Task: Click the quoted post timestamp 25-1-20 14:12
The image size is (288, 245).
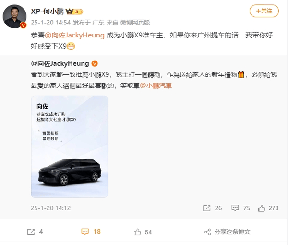Action: (51, 208)
